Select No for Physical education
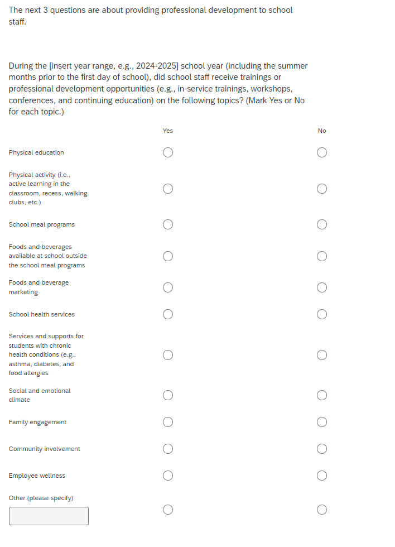The height and width of the screenshot is (547, 395). tap(321, 152)
